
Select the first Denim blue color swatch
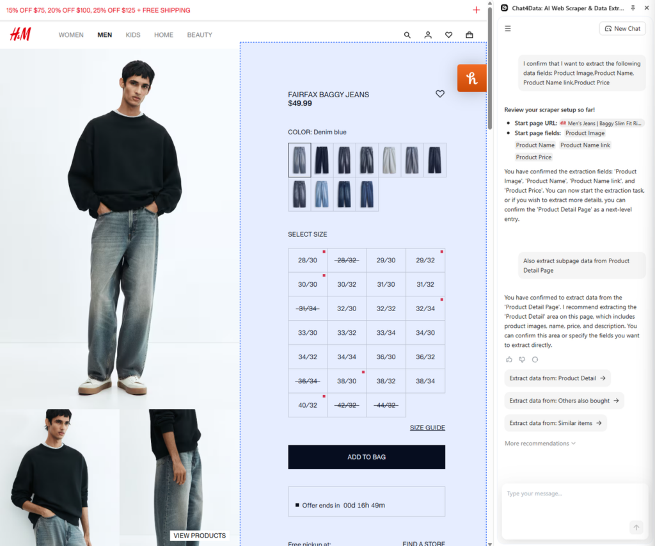coord(299,160)
